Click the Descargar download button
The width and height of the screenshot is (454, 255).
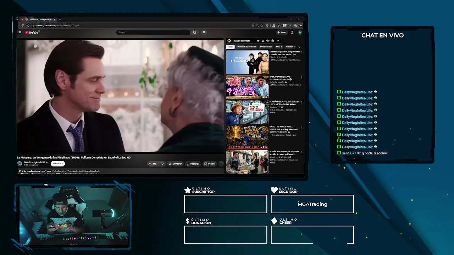pos(193,164)
